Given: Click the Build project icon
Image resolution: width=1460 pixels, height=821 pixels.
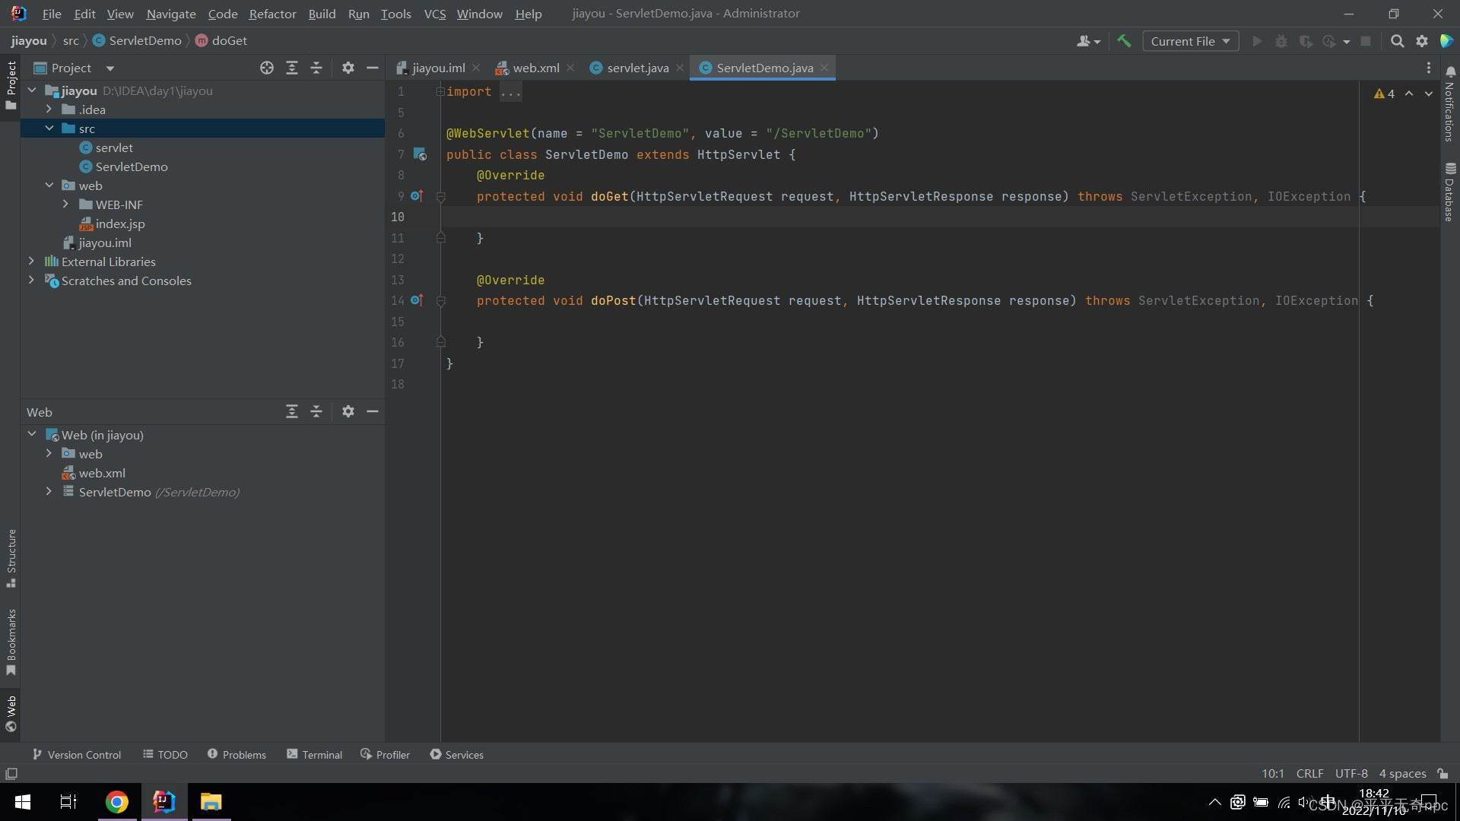Looking at the screenshot, I should [1124, 40].
